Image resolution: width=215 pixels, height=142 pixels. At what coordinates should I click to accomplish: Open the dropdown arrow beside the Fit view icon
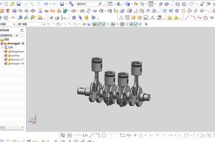[x=115, y=4]
